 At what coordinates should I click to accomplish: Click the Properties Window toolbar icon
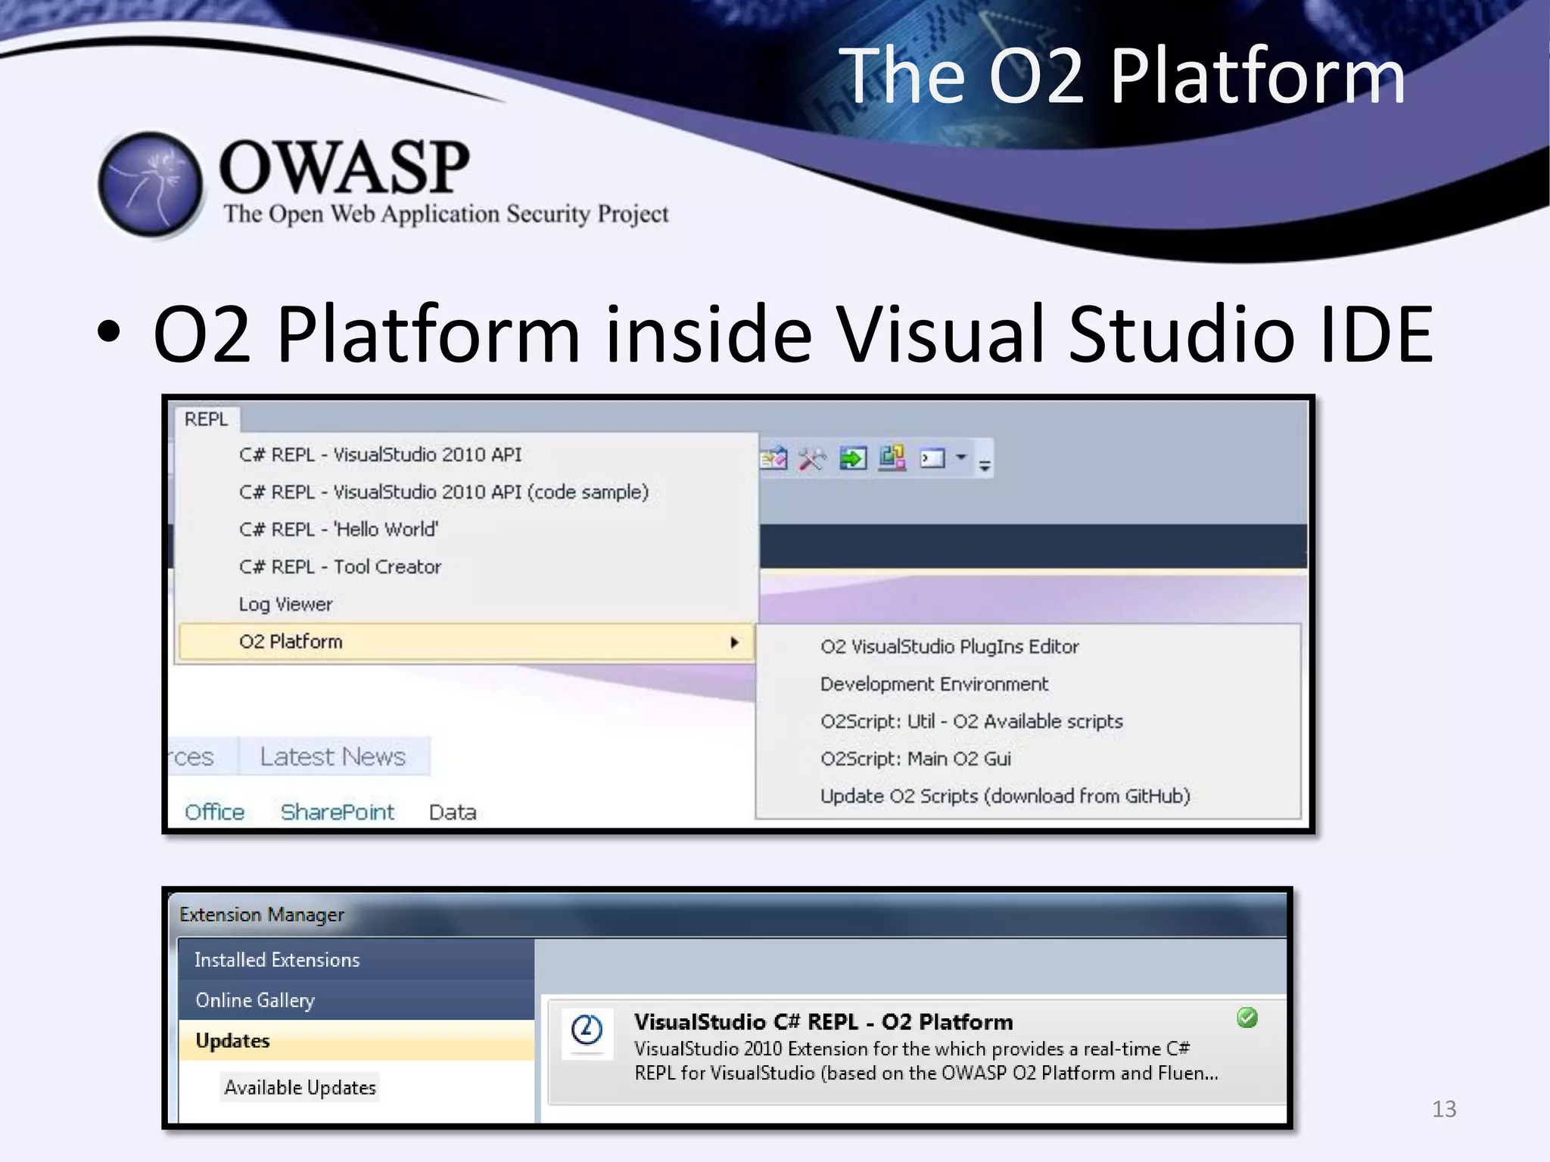coord(774,458)
